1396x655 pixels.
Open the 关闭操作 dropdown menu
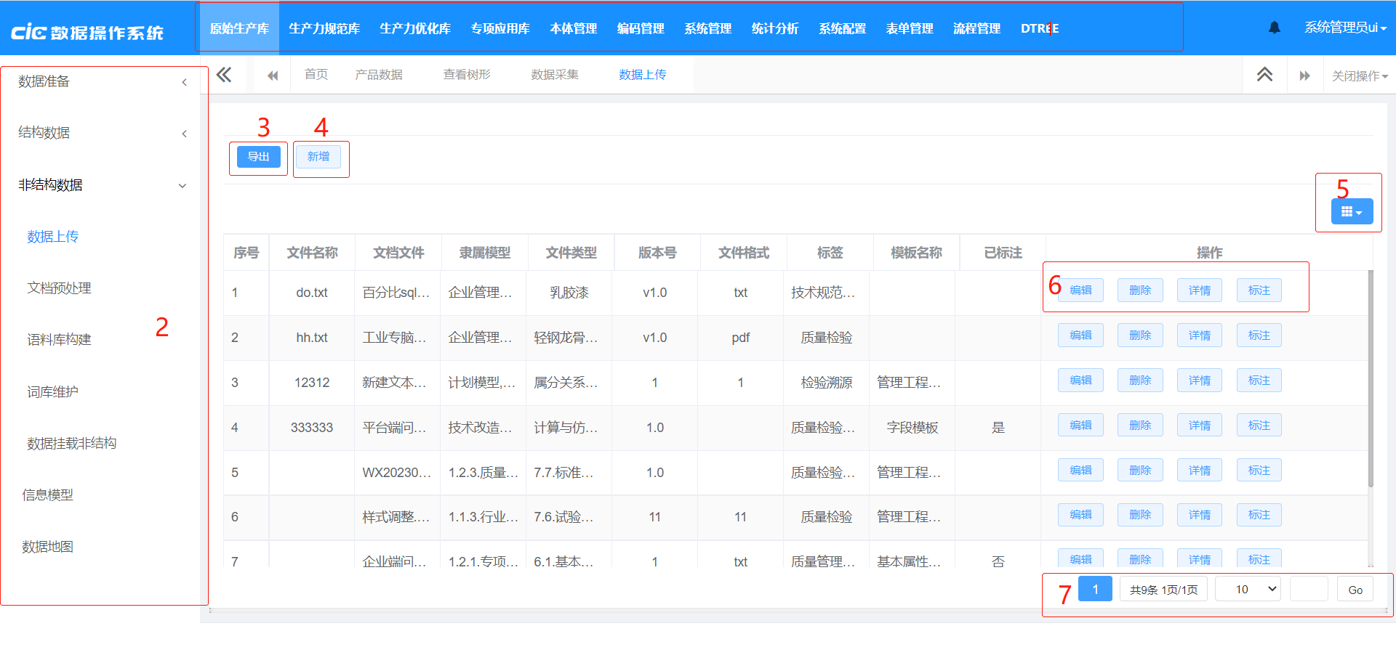(1359, 76)
